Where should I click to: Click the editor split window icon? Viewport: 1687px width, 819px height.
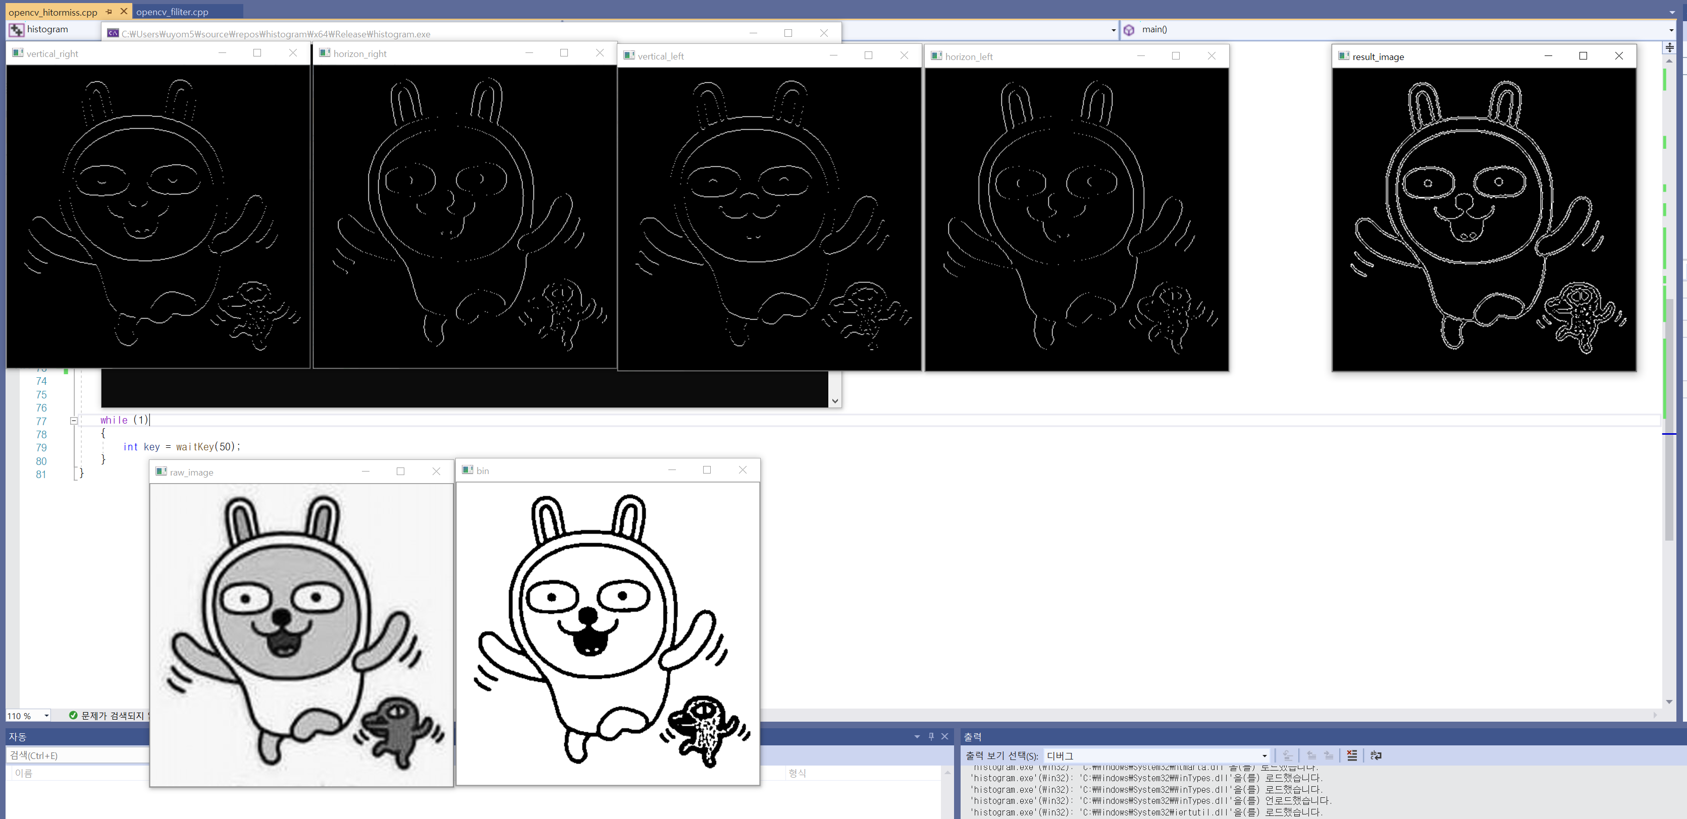point(1669,47)
